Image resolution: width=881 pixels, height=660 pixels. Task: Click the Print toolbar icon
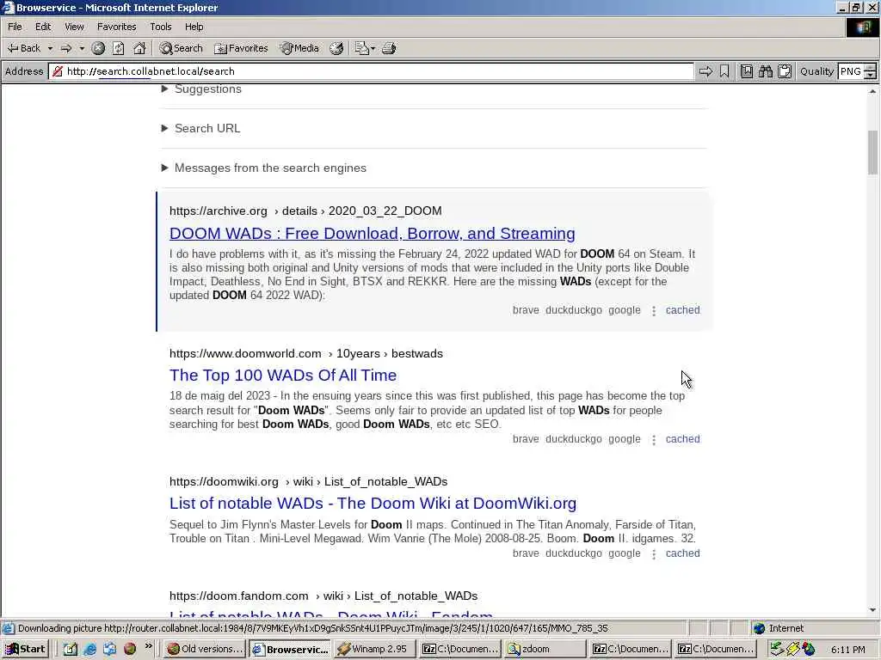click(x=389, y=48)
